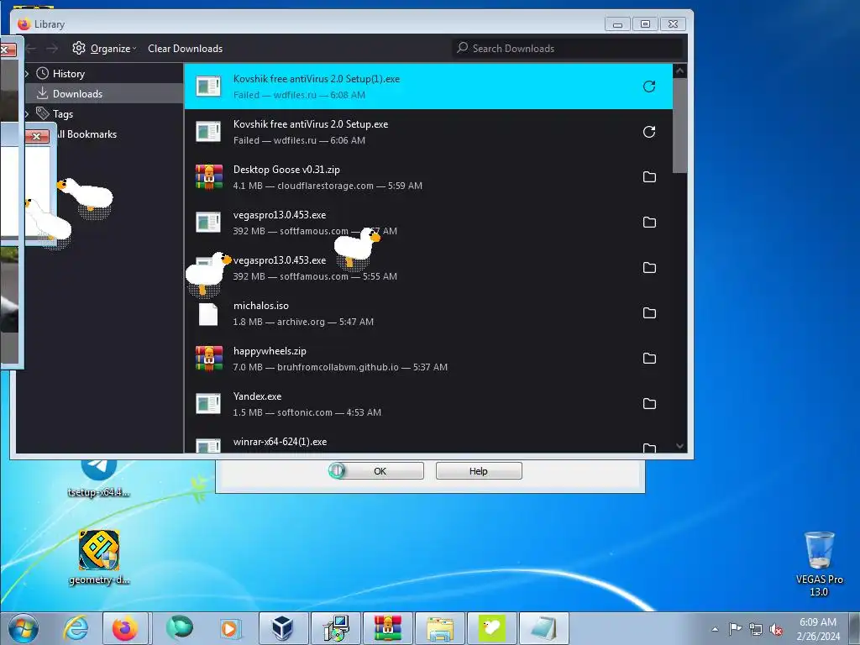This screenshot has width=860, height=645.
Task: Click the muted volume tray icon
Action: (x=776, y=629)
